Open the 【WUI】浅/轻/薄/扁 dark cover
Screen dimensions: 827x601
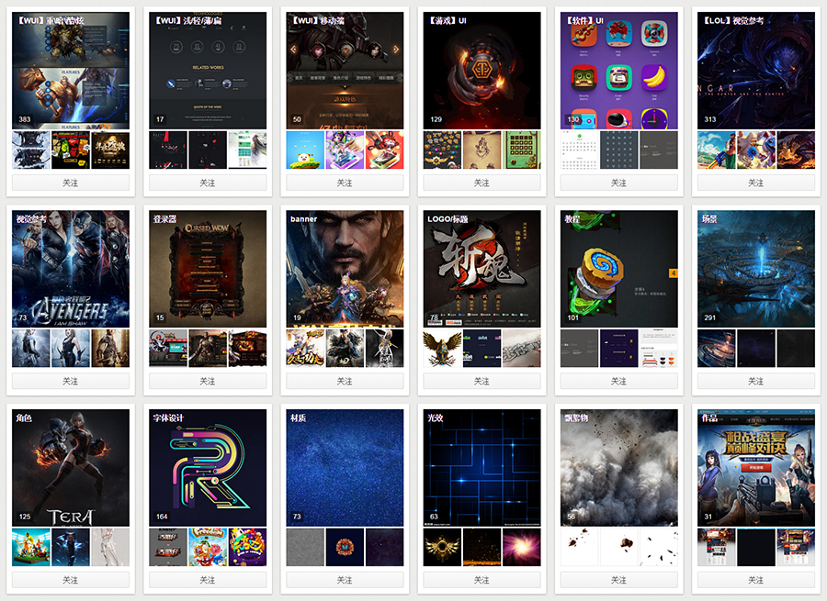point(208,71)
